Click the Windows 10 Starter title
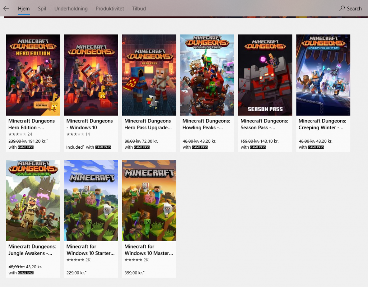 pyautogui.click(x=90, y=250)
